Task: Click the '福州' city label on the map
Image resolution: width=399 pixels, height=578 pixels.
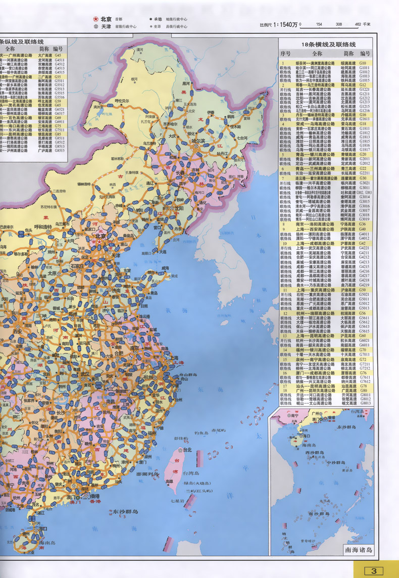Action: (152, 433)
